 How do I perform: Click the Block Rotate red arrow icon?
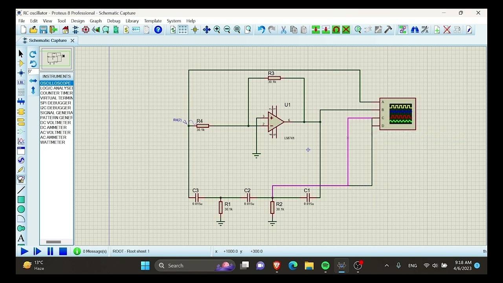pos(336,30)
